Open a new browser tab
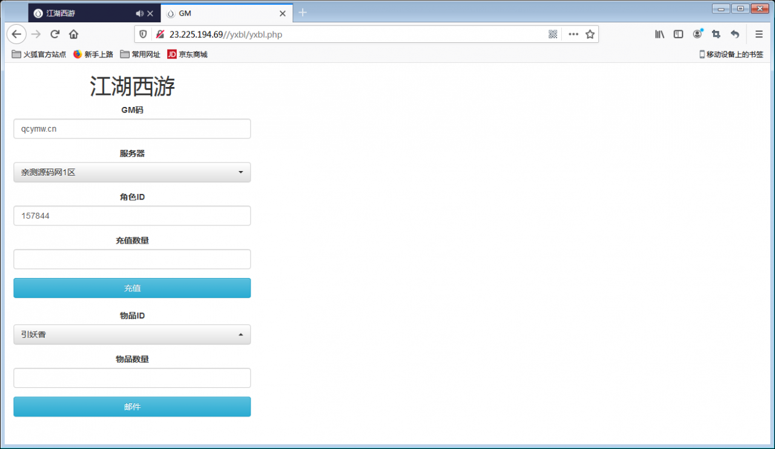775x449 pixels. click(x=302, y=12)
